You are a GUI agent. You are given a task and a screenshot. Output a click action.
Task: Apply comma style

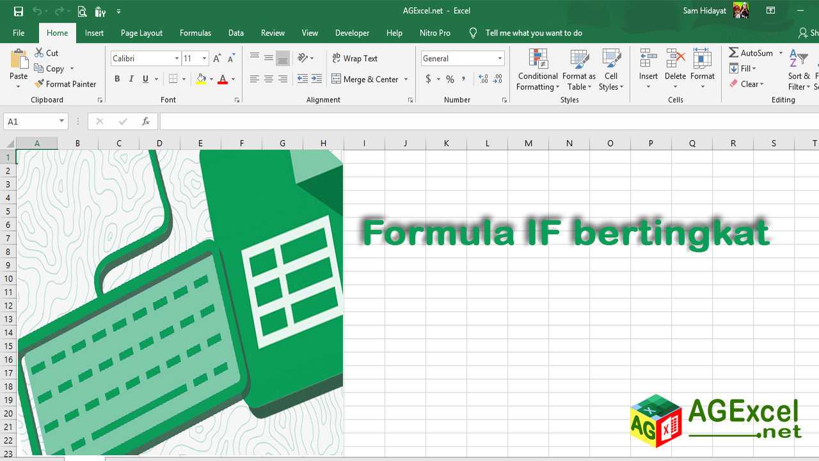click(x=464, y=79)
